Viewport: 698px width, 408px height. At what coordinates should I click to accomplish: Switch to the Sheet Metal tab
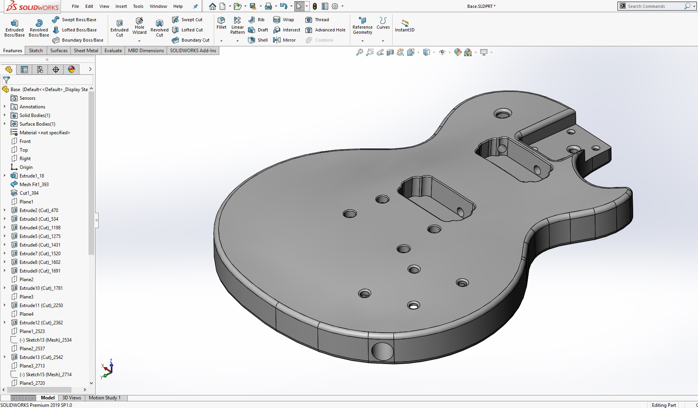86,51
